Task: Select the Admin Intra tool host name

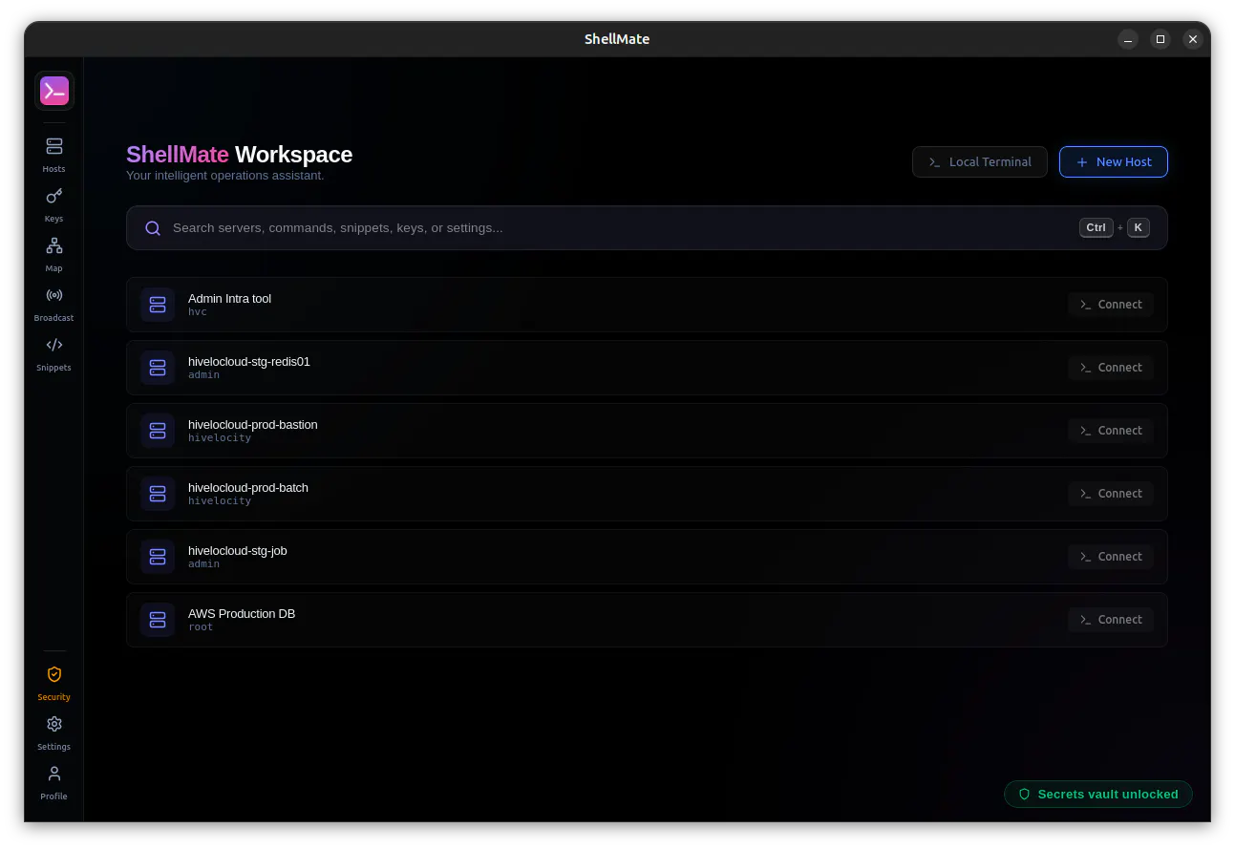Action: pos(229,299)
